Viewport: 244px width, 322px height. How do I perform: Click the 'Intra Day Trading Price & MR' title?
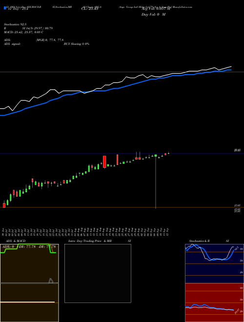pos(90,241)
